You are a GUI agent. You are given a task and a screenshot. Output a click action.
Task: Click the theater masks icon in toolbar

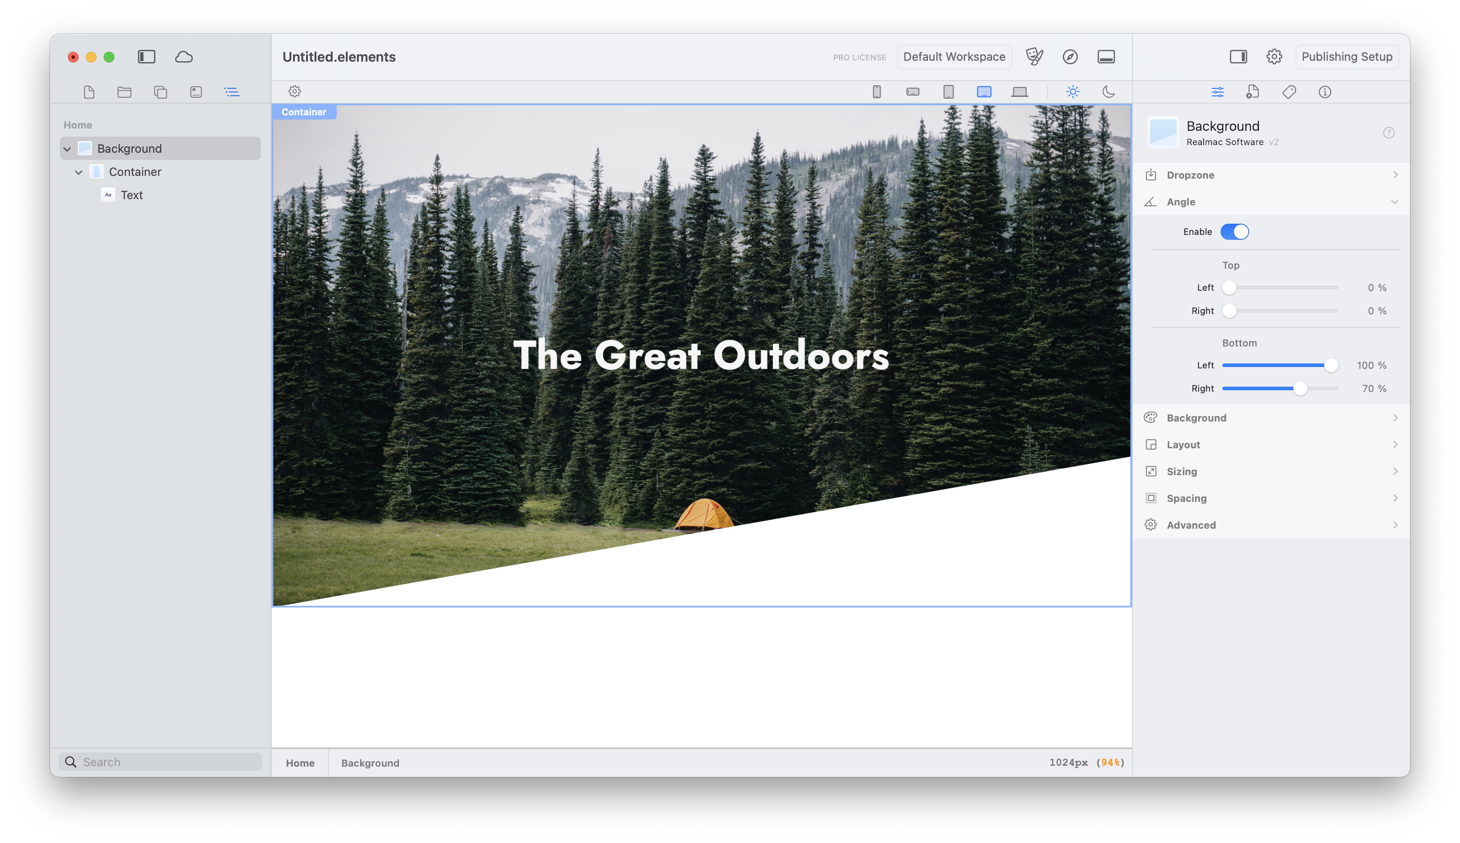click(1034, 57)
